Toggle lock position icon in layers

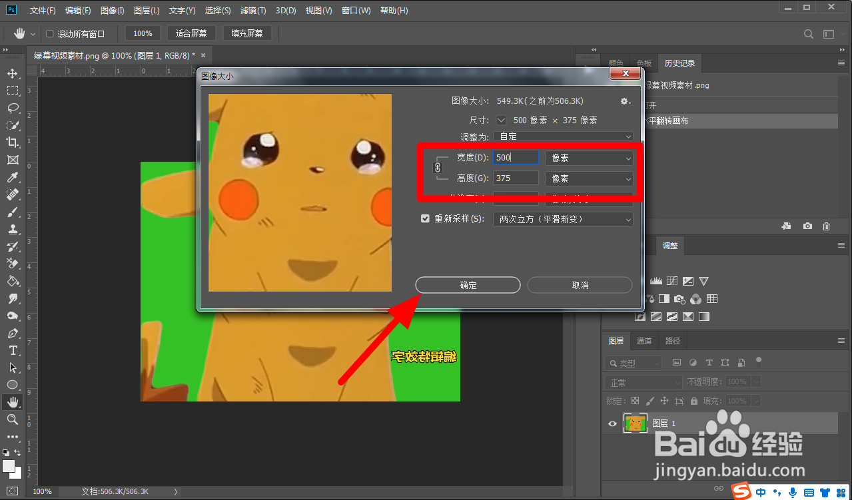[x=664, y=401]
